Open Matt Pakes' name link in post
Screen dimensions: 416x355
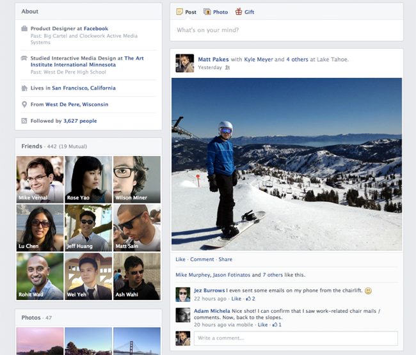pyautogui.click(x=213, y=59)
